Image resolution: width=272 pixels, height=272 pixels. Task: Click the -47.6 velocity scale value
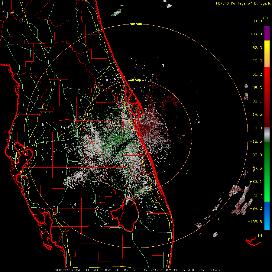(256, 168)
